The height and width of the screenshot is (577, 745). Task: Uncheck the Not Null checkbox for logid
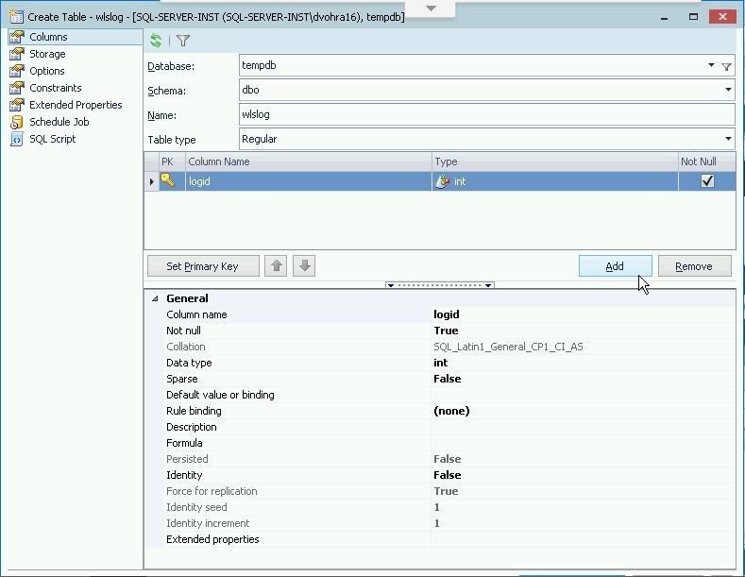coord(707,181)
